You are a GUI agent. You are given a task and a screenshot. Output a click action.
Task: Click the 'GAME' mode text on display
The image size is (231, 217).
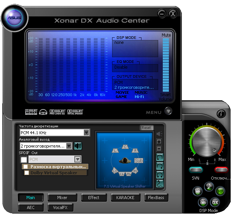pos(121,97)
